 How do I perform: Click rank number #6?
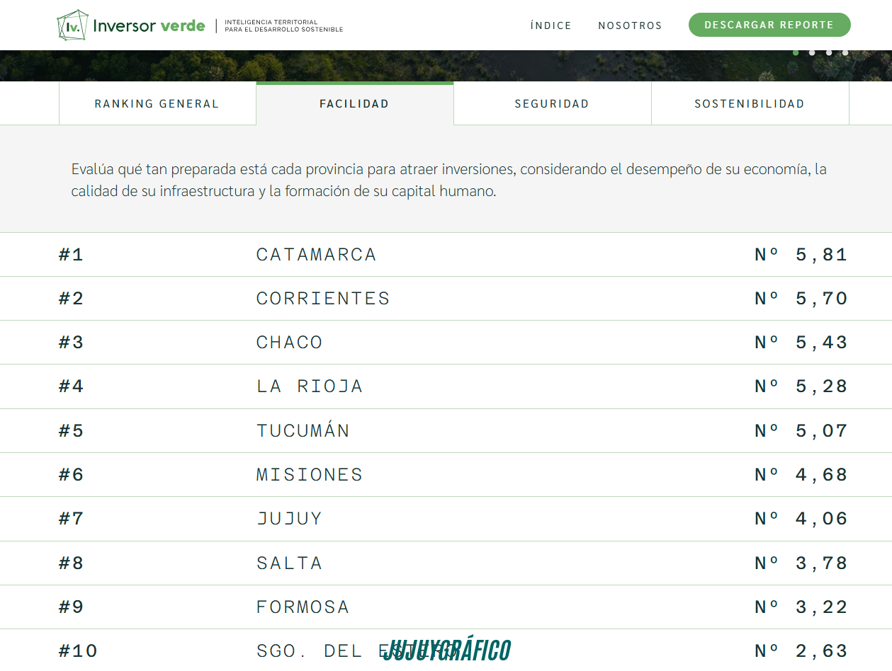71,474
